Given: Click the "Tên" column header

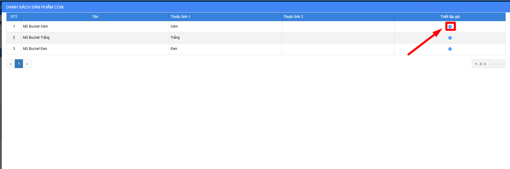Looking at the screenshot, I should (x=95, y=17).
